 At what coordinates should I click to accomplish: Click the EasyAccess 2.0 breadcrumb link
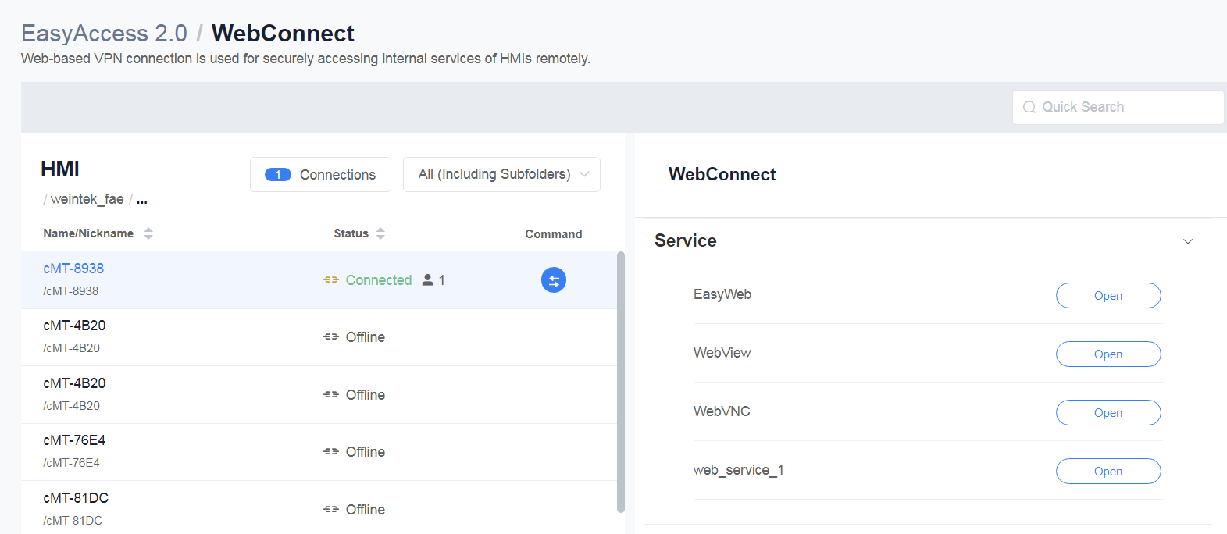click(104, 34)
